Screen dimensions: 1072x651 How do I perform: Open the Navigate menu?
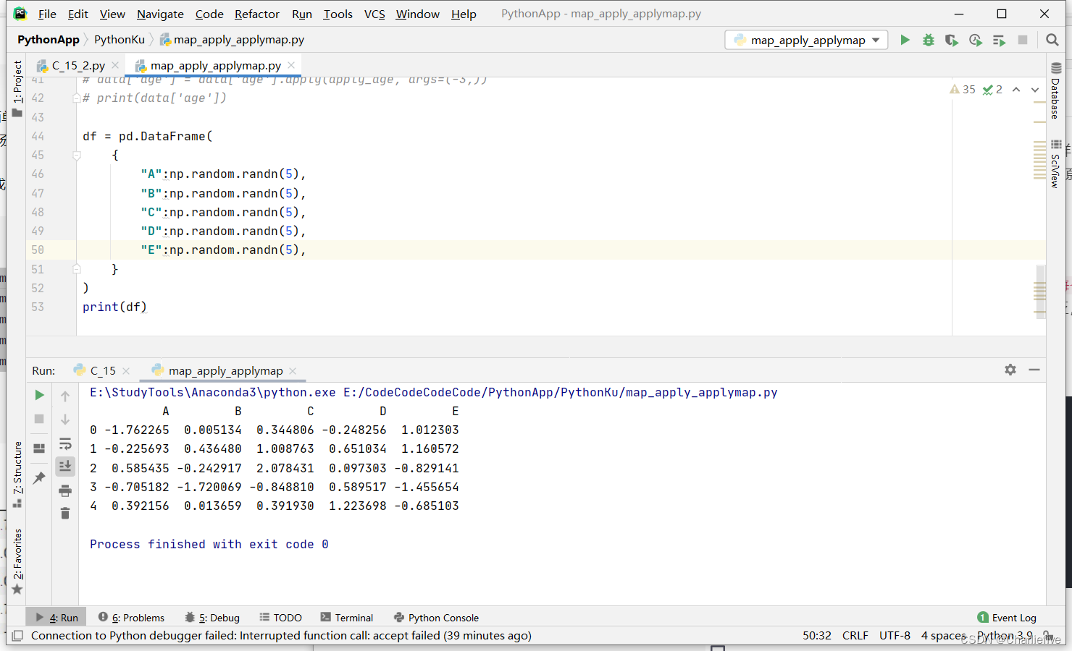point(160,14)
